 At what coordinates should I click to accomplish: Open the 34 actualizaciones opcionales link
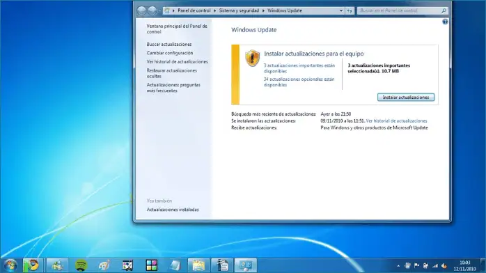click(299, 82)
